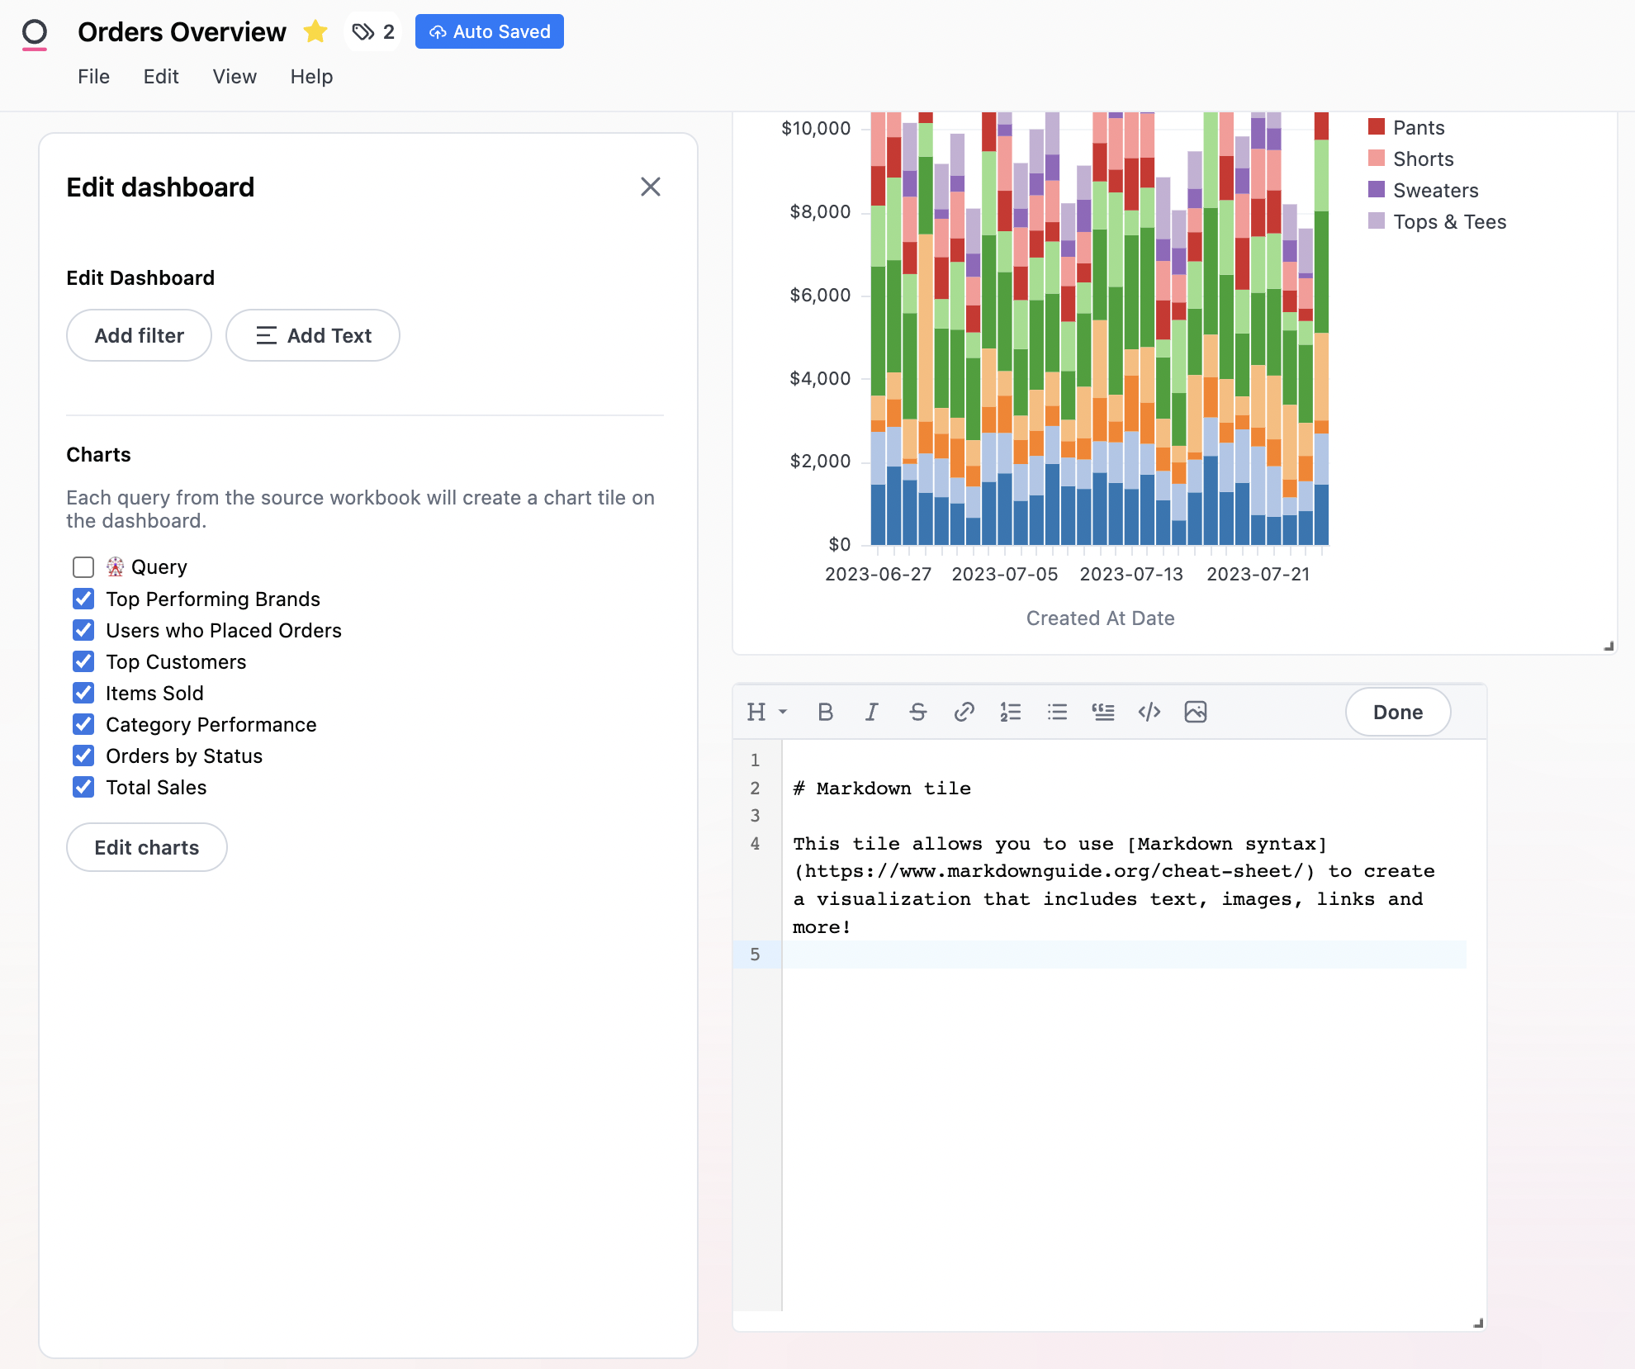Click the Sweaters legend color swatch
Screen dimensions: 1635x1369
point(1377,189)
